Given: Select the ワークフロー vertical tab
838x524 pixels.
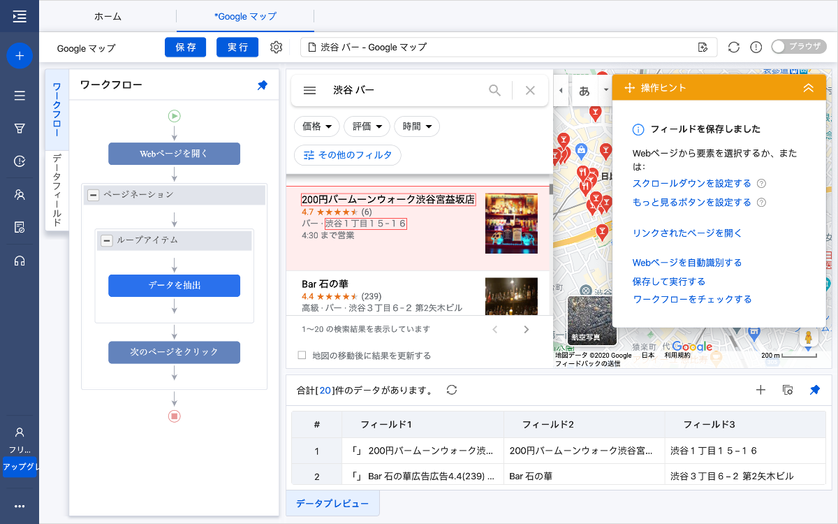Looking at the screenshot, I should coord(57,109).
